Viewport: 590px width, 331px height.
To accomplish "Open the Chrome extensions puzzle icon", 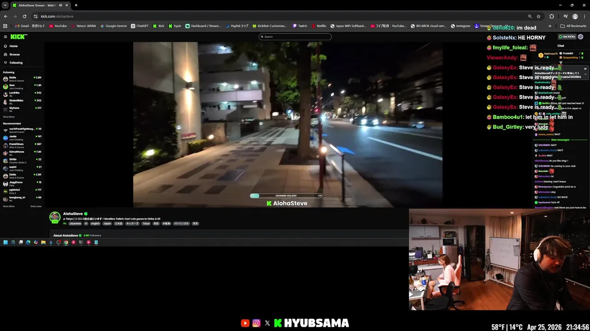I will click(x=552, y=16).
